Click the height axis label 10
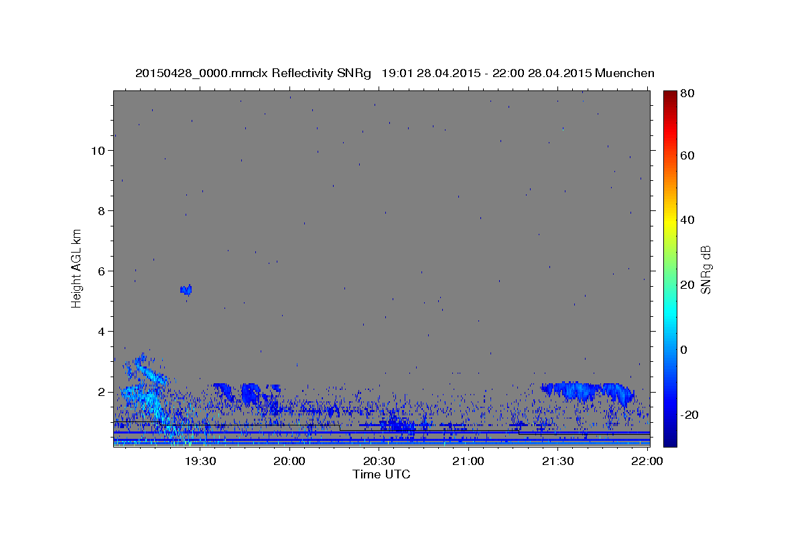Image resolution: width=804 pixels, height=536 pixels. pos(98,151)
